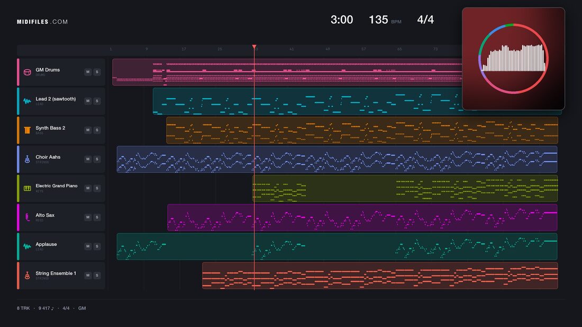Solo the Electric Grand Piano track
The width and height of the screenshot is (582, 327).
pos(97,188)
